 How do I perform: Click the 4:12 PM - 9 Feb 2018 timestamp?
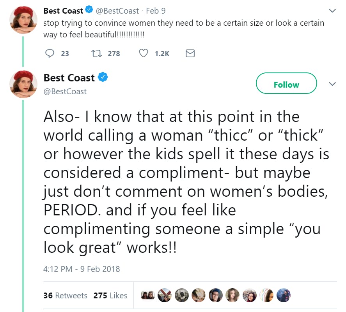click(x=82, y=269)
